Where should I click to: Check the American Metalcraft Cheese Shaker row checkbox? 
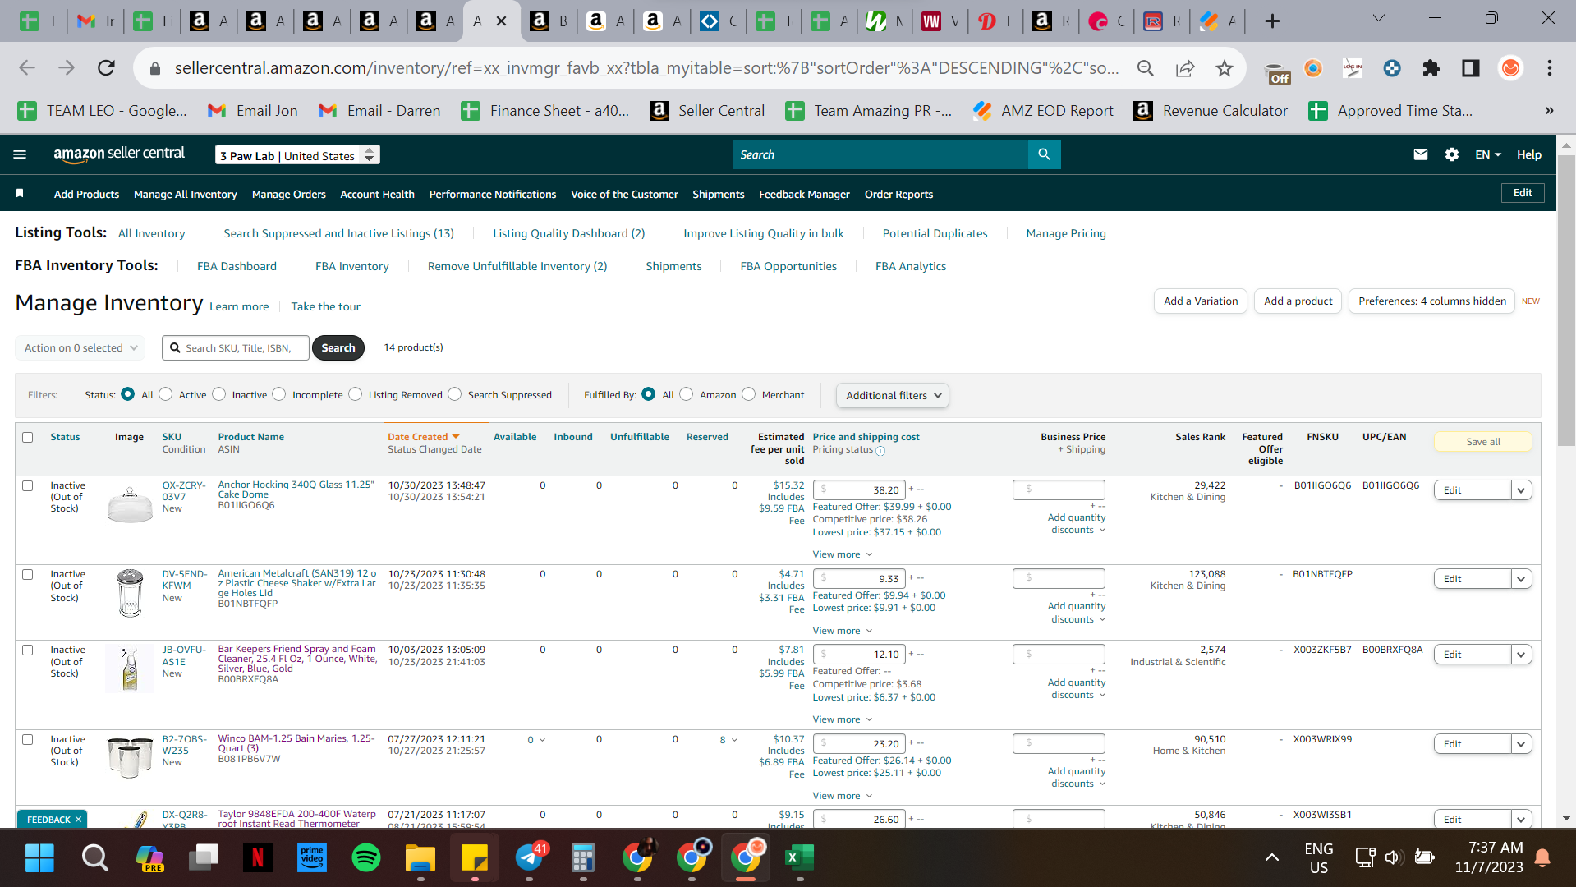tap(28, 574)
